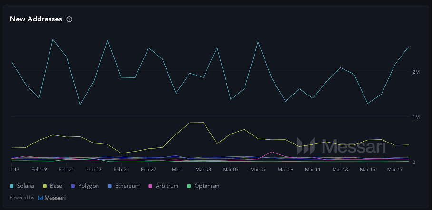The image size is (432, 210).
Task: Select the Mar 03 x-axis date label
Action: click(x=203, y=169)
